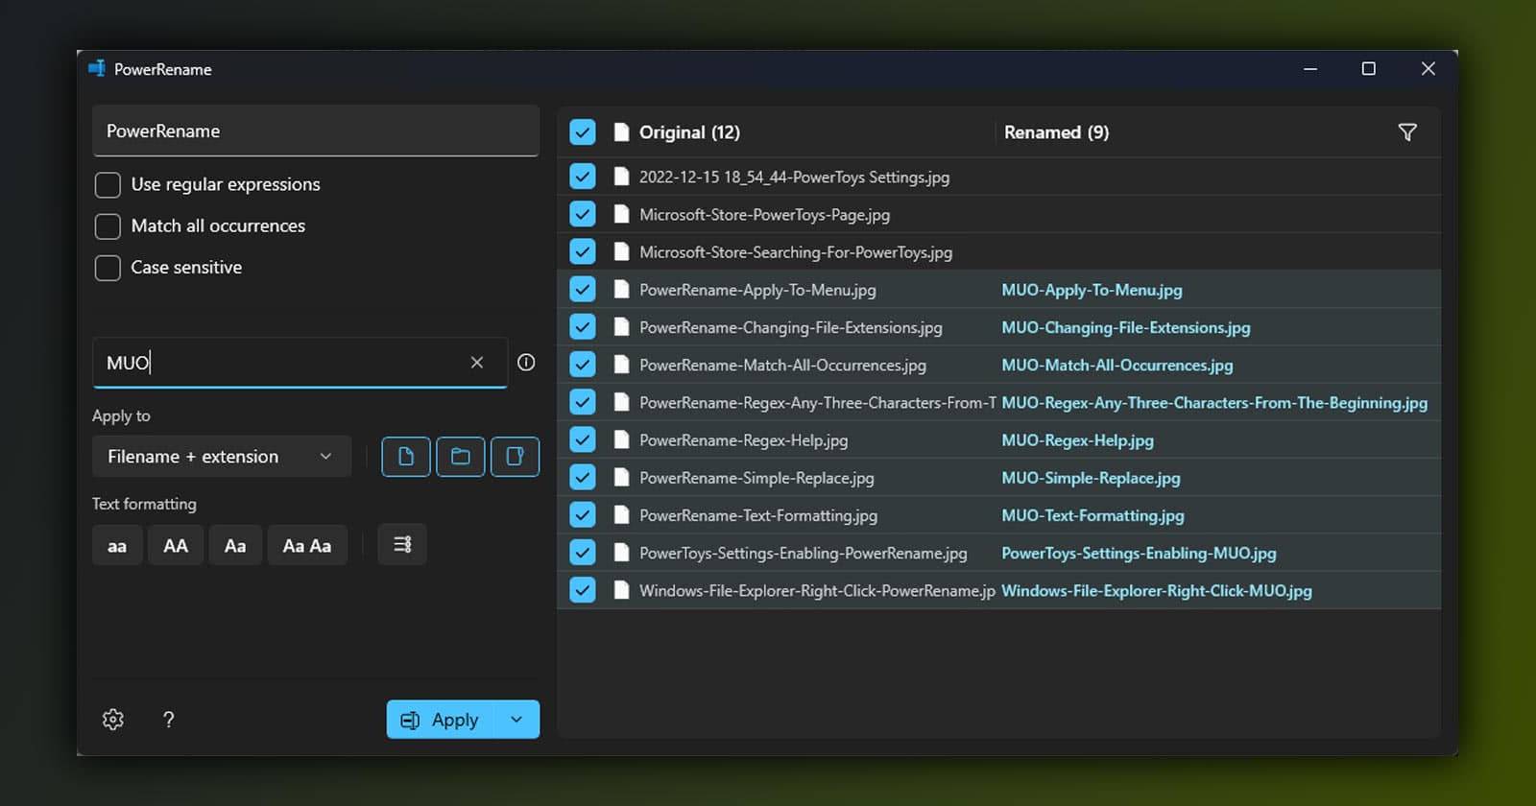Click the replace field info icon

coord(526,363)
